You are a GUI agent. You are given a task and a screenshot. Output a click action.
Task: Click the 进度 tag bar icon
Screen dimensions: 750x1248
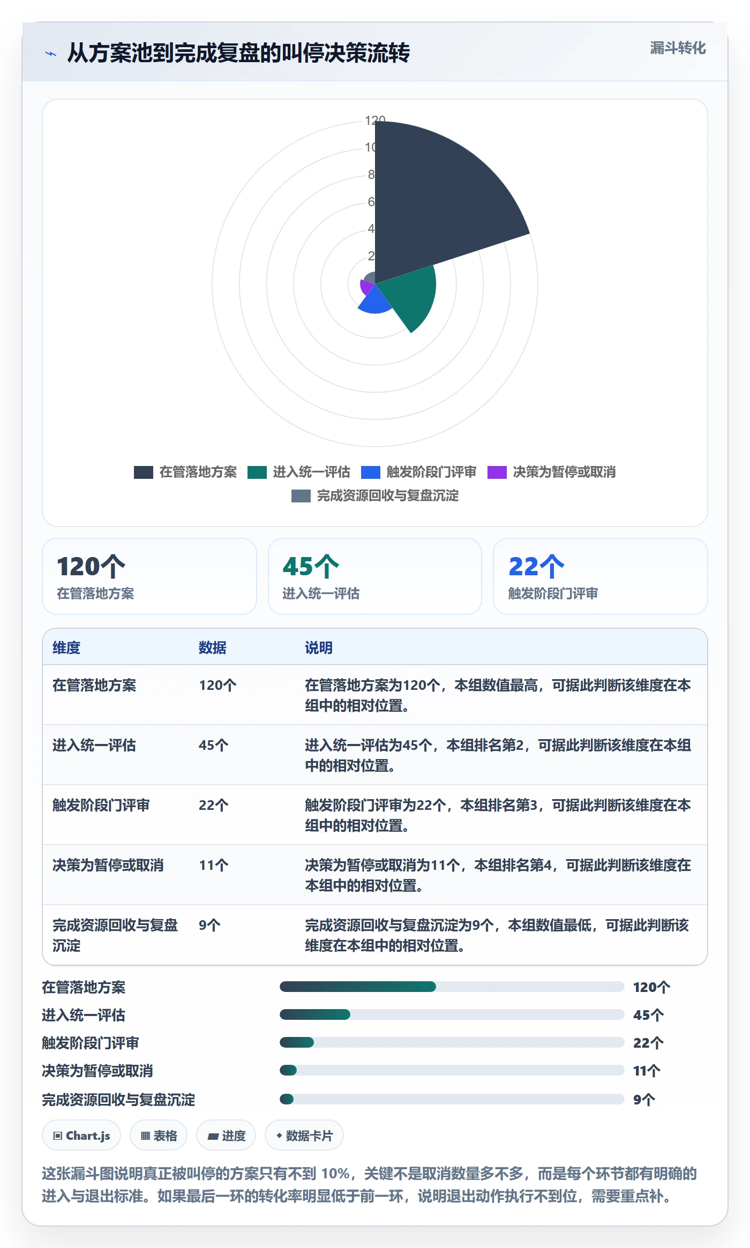pos(213,1136)
